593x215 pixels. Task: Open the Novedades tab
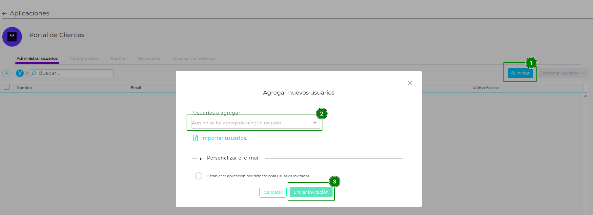tap(149, 59)
